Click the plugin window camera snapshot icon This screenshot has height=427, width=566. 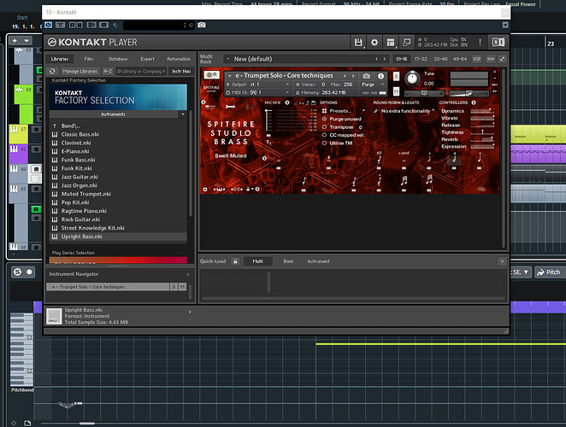pos(202,25)
